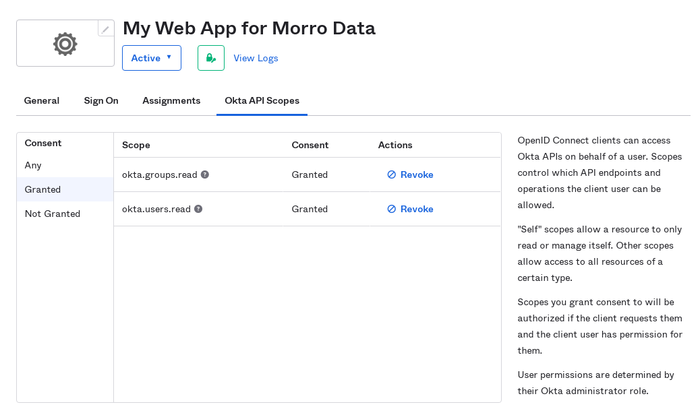Open the Active status dropdown
The width and height of the screenshot is (700, 415).
pos(151,58)
